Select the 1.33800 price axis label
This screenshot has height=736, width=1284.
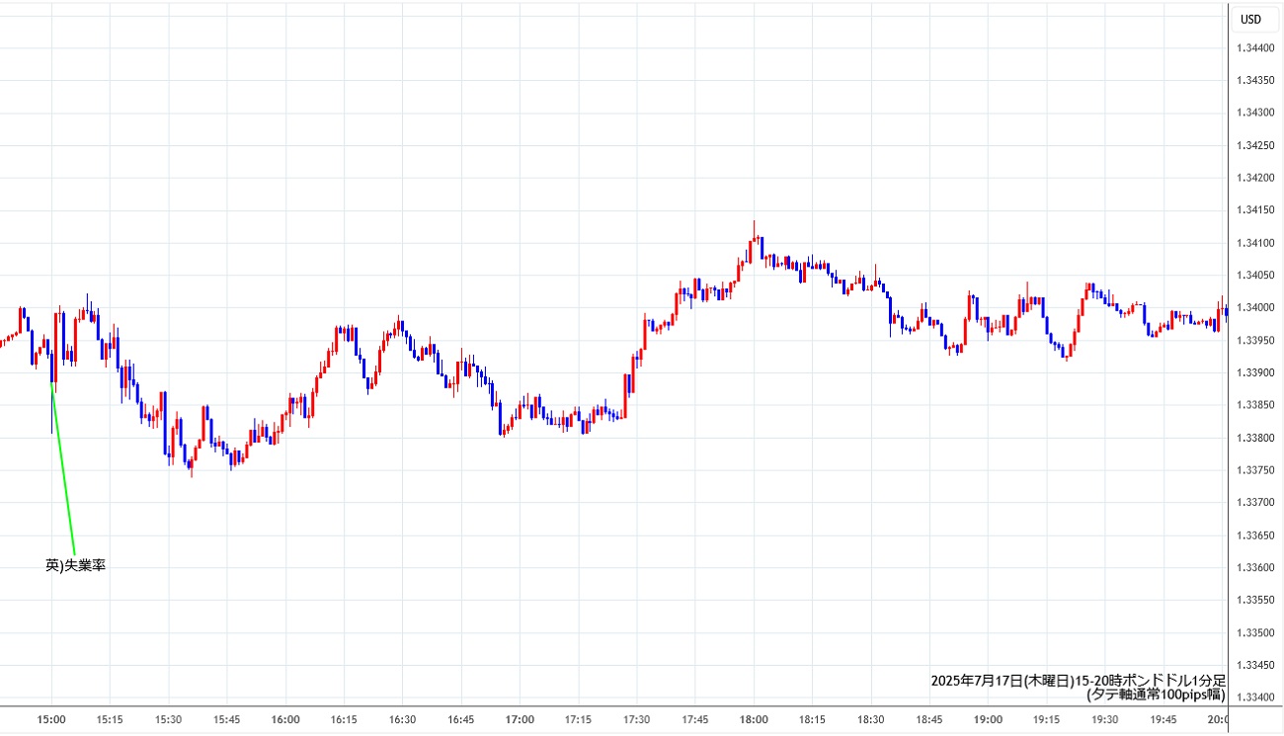point(1256,438)
